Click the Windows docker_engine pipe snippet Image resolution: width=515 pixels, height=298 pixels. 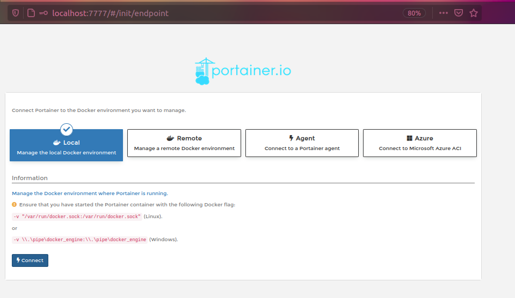click(79, 240)
